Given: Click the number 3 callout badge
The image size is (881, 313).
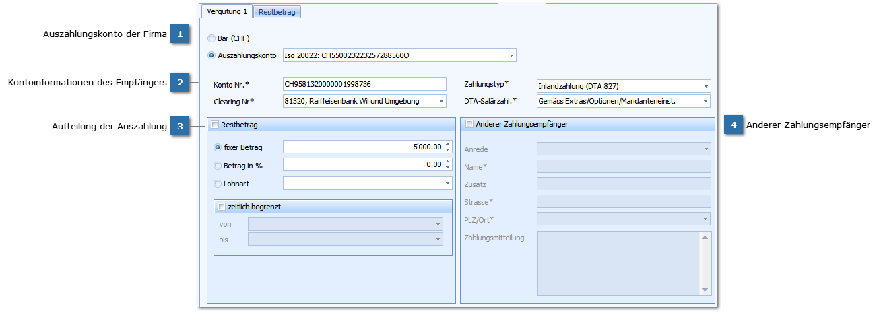Looking at the screenshot, I should 180,126.
